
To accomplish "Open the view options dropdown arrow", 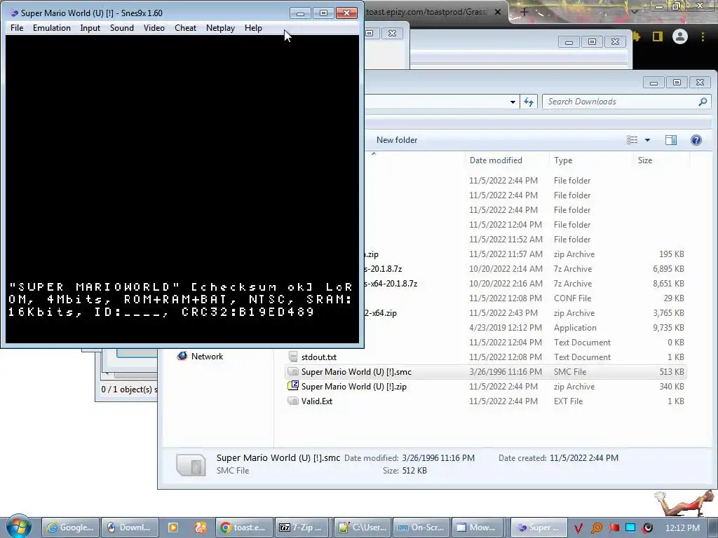I will [x=647, y=140].
